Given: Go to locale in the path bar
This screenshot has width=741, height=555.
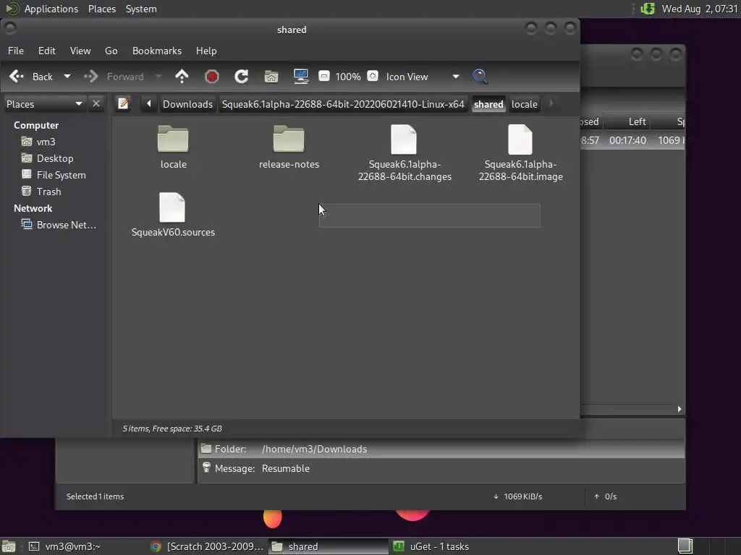Looking at the screenshot, I should point(525,104).
